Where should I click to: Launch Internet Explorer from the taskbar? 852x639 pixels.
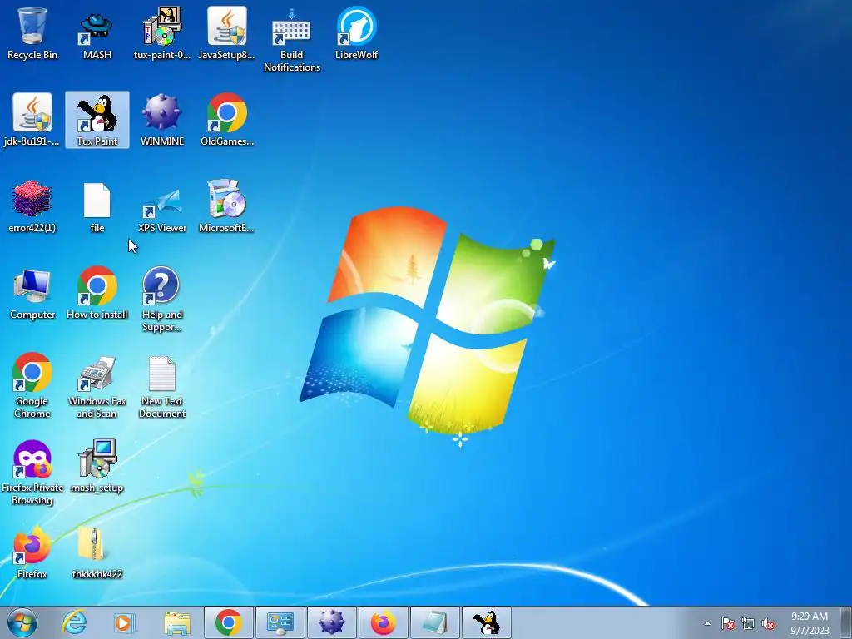74,622
